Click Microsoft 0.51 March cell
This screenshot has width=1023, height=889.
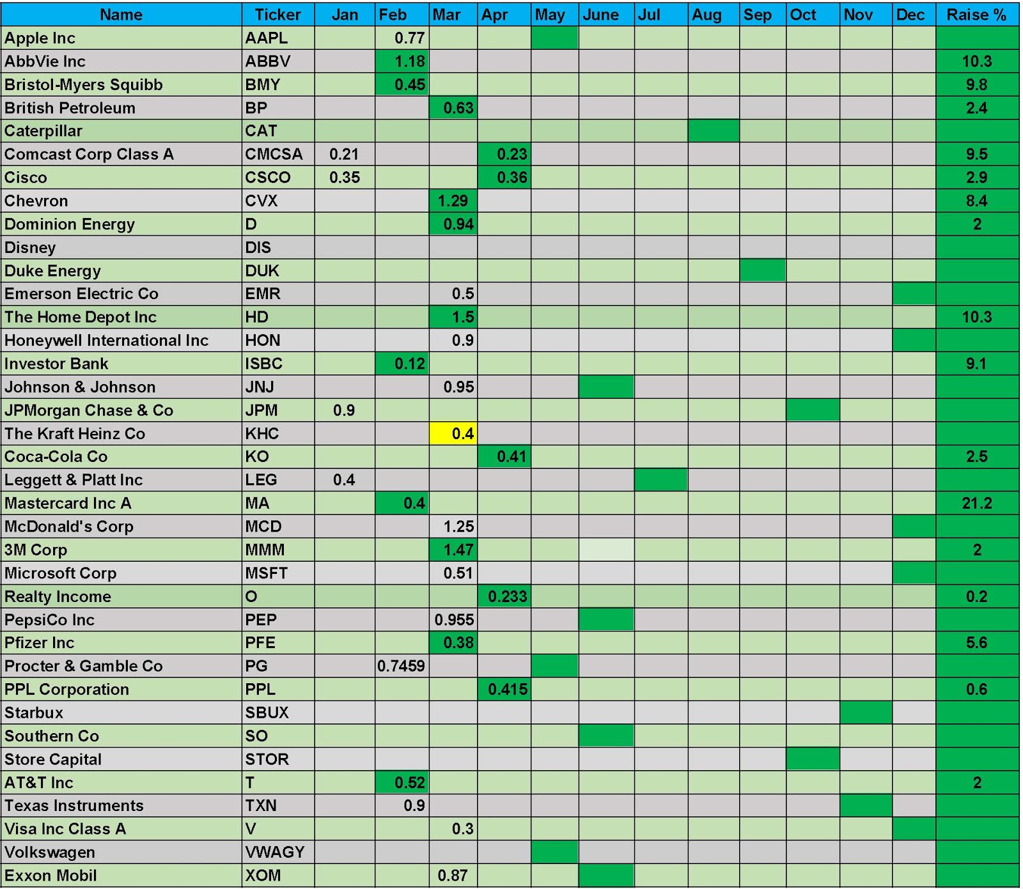[x=453, y=573]
